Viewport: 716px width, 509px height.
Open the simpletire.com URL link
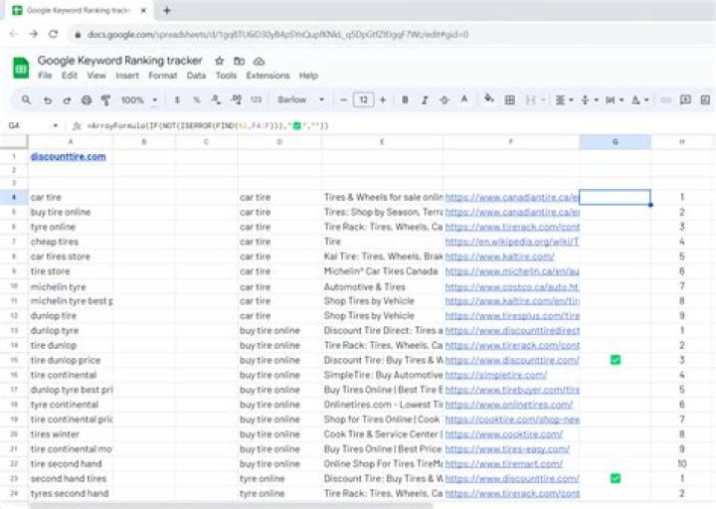pyautogui.click(x=495, y=375)
